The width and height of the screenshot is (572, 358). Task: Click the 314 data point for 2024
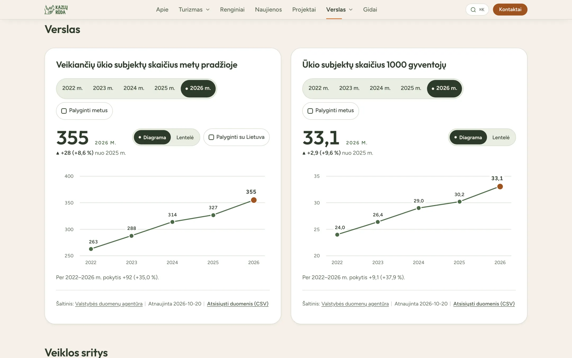point(172,222)
